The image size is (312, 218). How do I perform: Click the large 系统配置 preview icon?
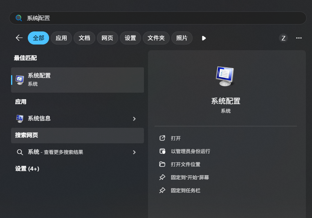point(225,76)
